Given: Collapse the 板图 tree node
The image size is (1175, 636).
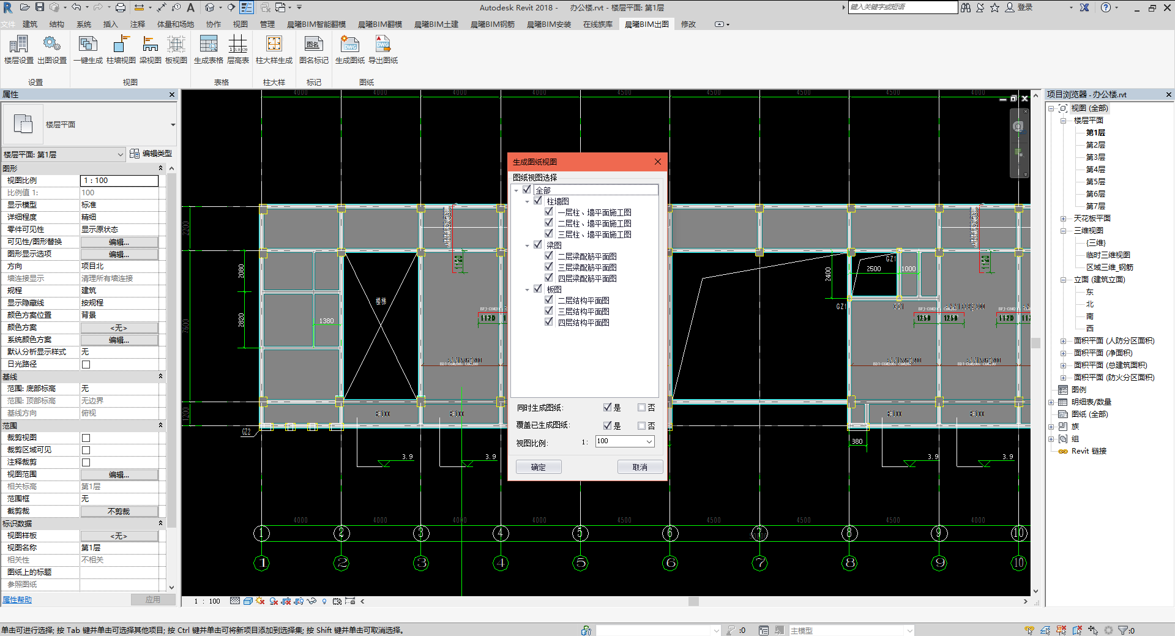Looking at the screenshot, I should [x=527, y=290].
